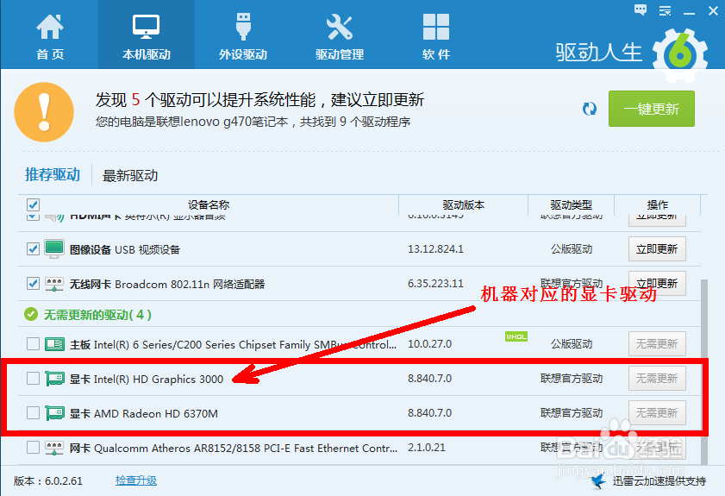Click the refresh scan icon
725x496 pixels.
(590, 109)
